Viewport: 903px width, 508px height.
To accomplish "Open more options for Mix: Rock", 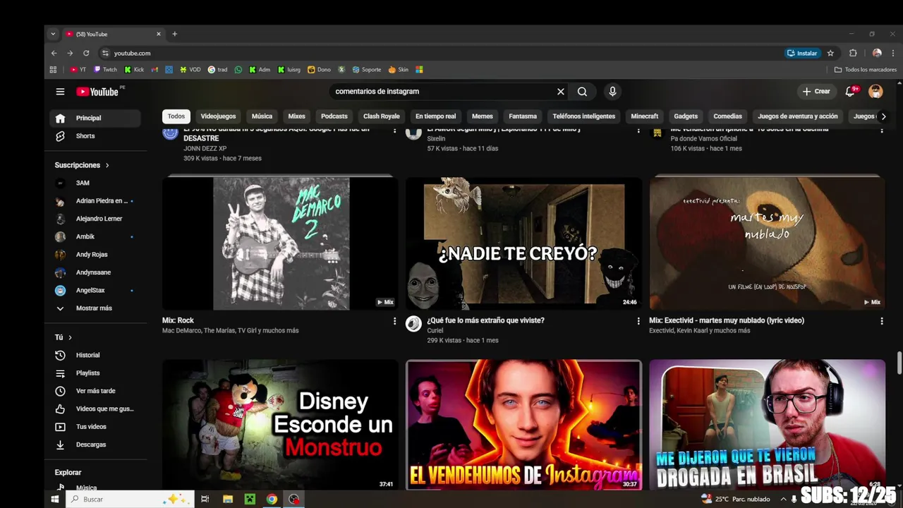I will point(394,321).
